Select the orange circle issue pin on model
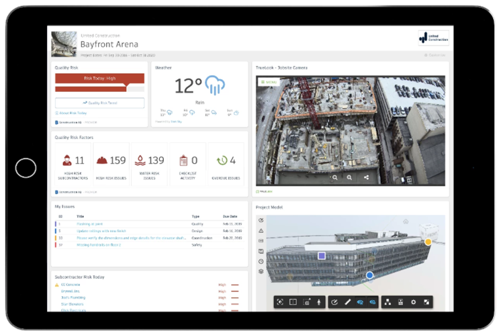Screen dimensions: 497x333 coord(428,242)
